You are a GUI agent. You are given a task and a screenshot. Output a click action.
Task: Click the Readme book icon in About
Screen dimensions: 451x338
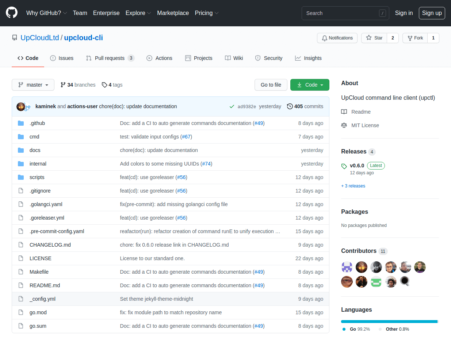pos(344,112)
